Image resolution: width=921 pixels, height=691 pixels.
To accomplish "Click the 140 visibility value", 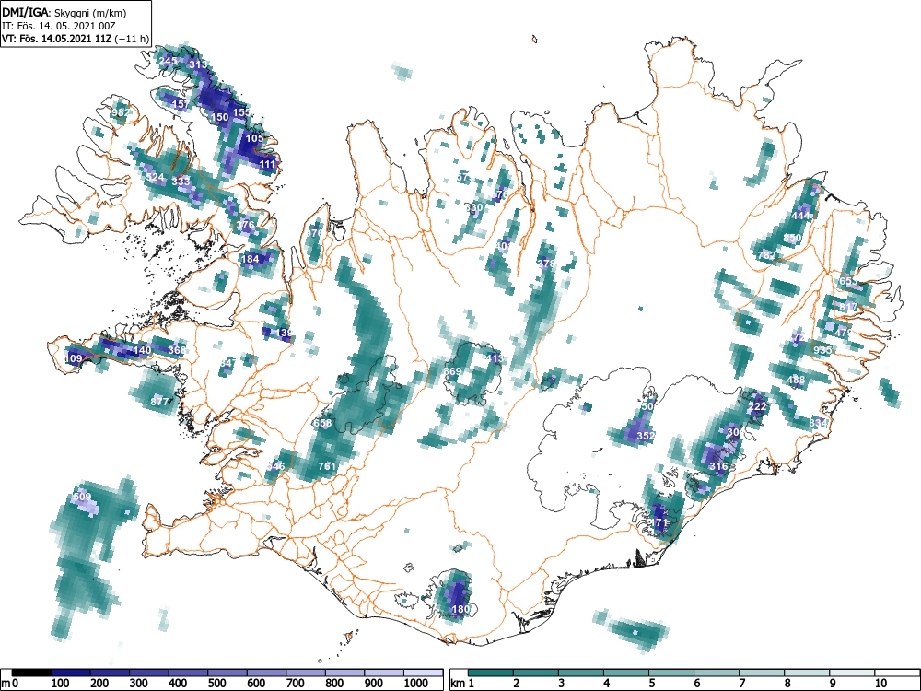I will (x=142, y=350).
